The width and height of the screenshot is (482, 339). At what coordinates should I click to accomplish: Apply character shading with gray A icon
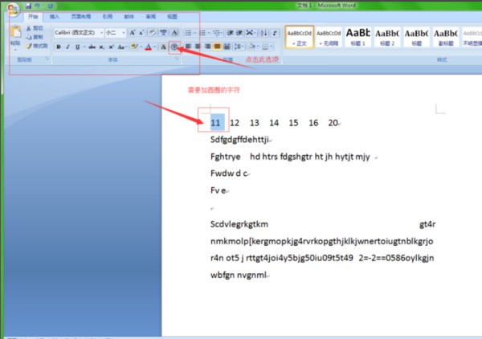163,47
